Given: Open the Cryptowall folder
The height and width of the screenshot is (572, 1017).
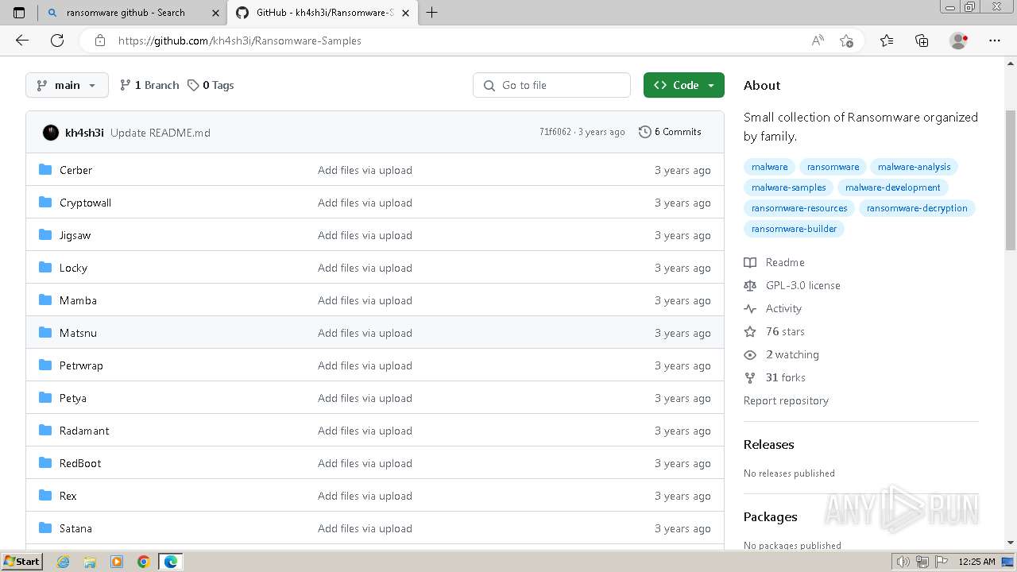Looking at the screenshot, I should click(x=85, y=203).
